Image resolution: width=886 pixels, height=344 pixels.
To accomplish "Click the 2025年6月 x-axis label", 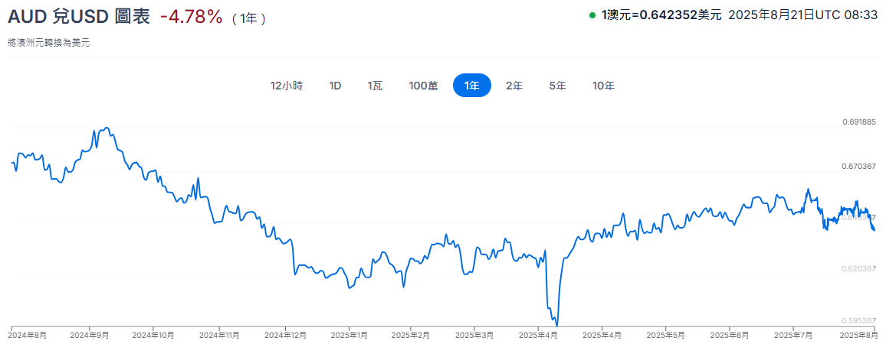I will coord(730,335).
